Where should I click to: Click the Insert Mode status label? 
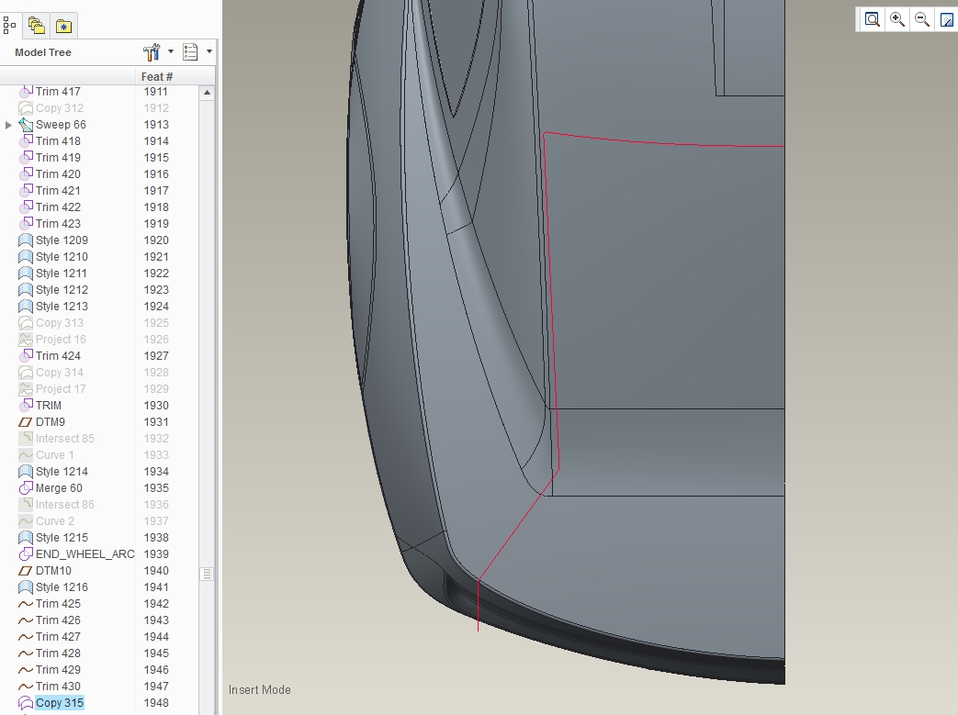260,689
